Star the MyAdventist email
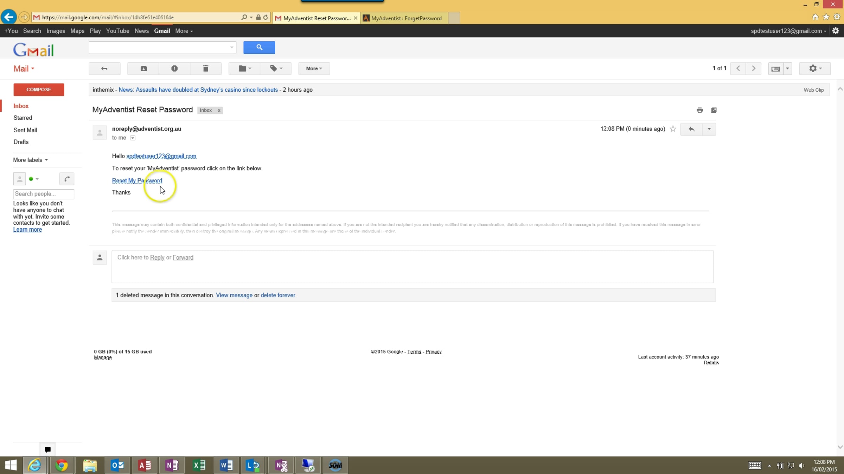This screenshot has height=474, width=844. 673,129
